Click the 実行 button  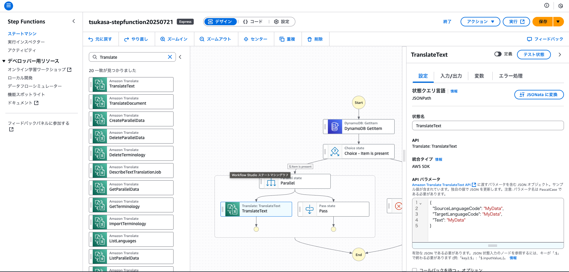516,22
